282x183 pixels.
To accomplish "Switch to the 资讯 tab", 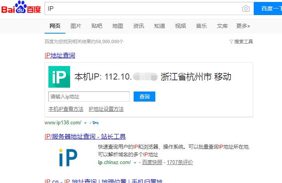I will coord(139,26).
